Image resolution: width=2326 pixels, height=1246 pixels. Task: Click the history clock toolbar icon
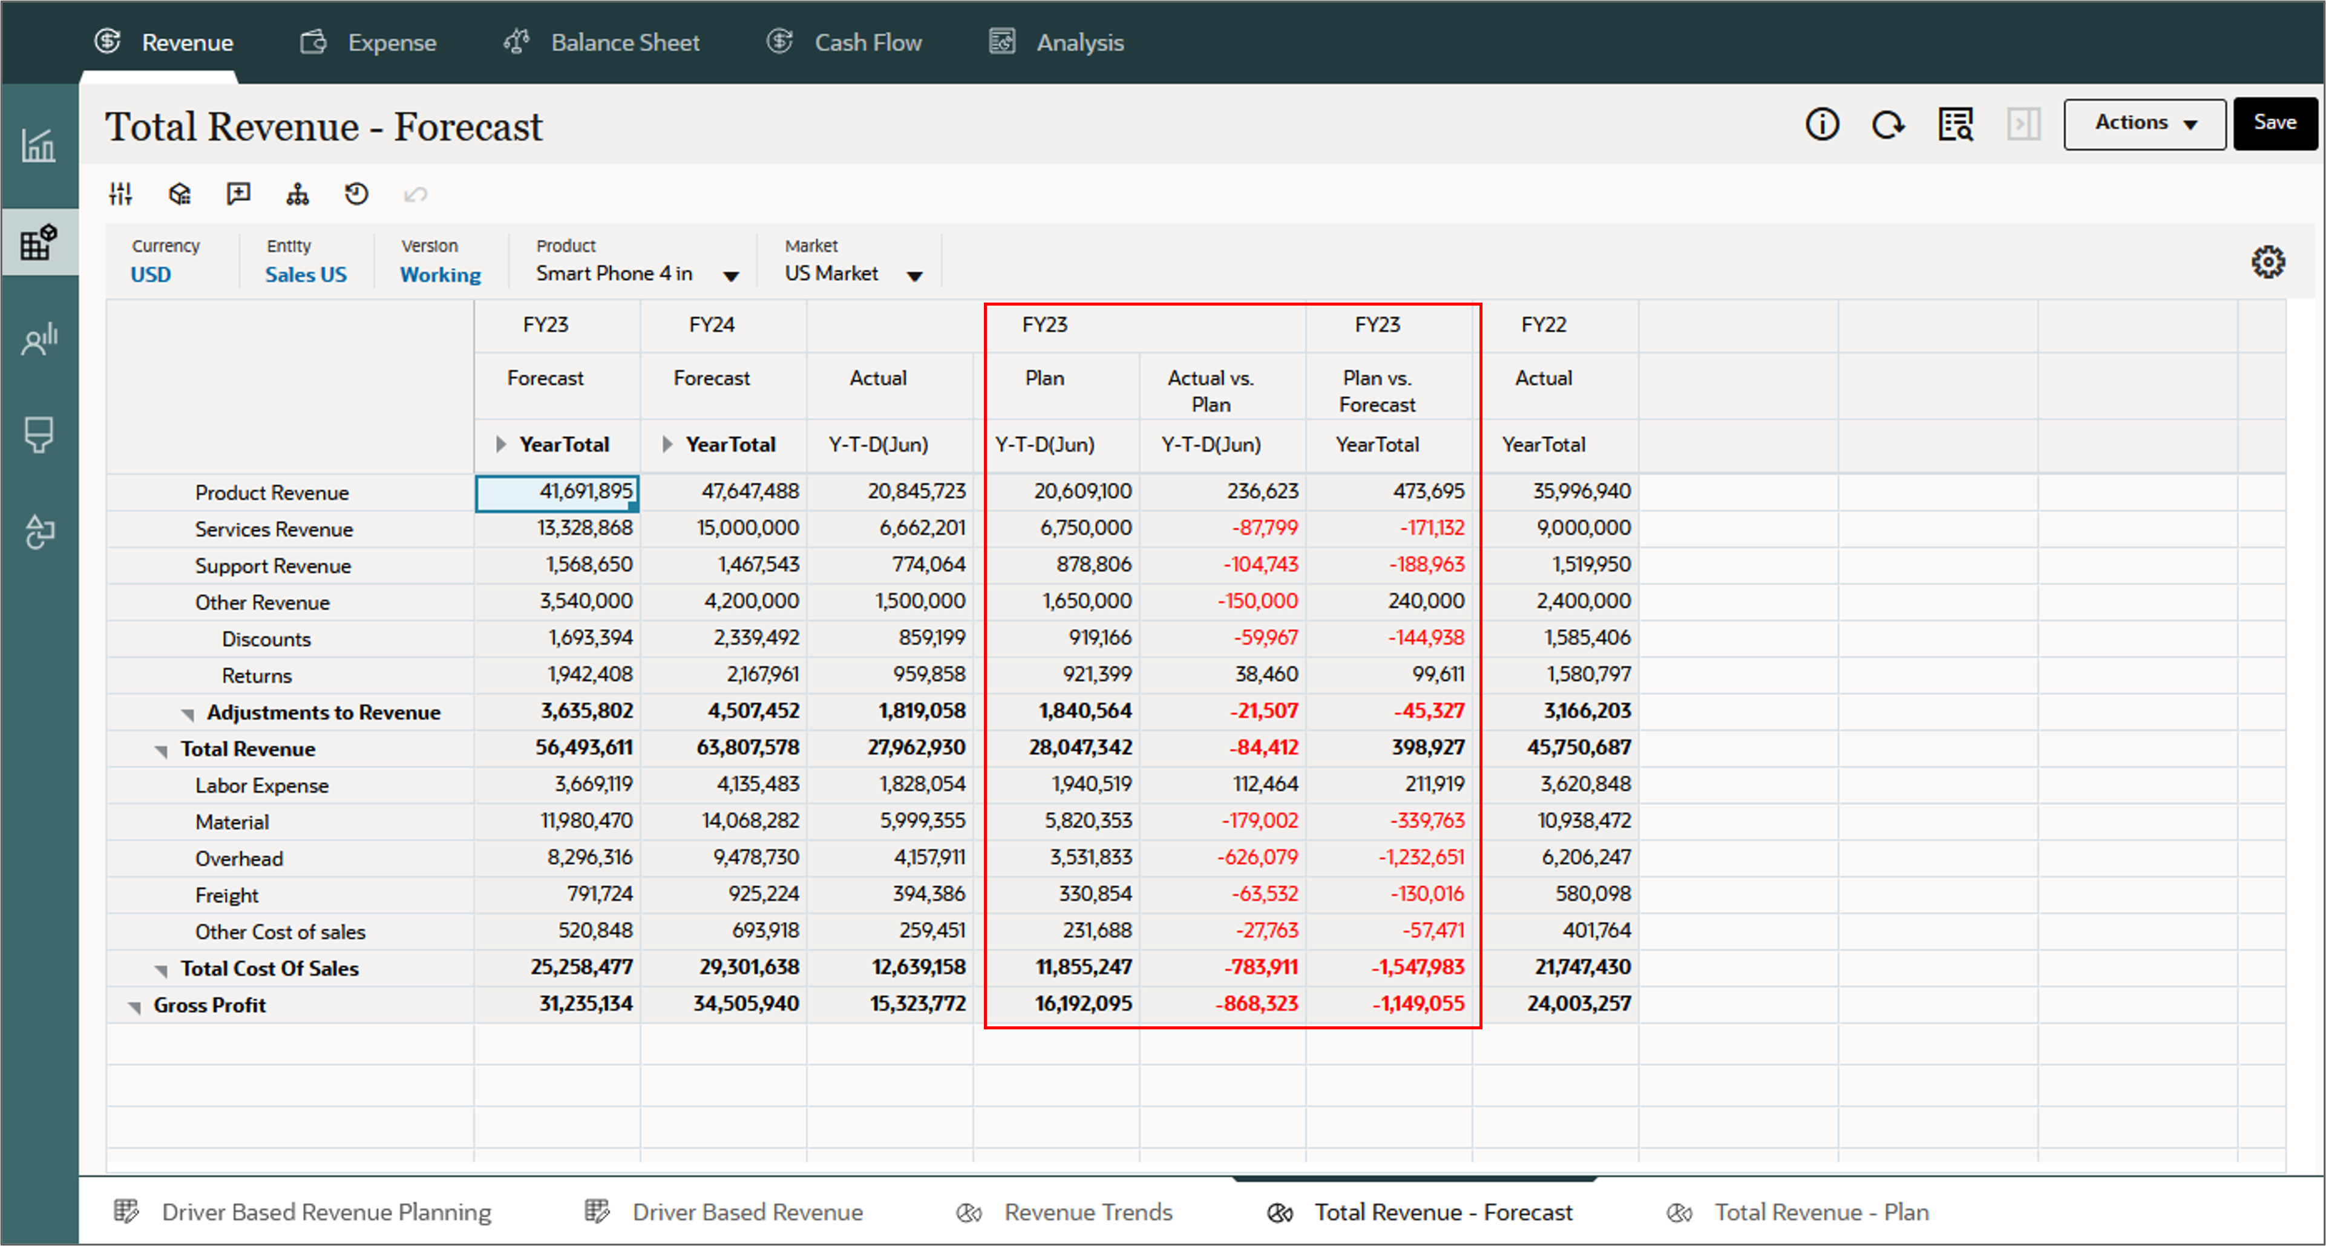[356, 194]
